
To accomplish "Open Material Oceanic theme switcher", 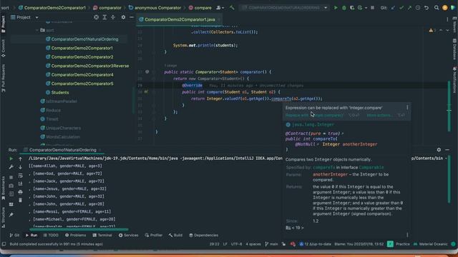I will [x=431, y=244].
